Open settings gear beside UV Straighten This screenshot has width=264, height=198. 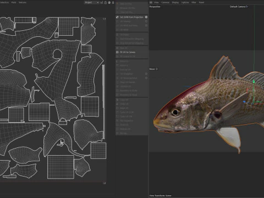[146, 74]
